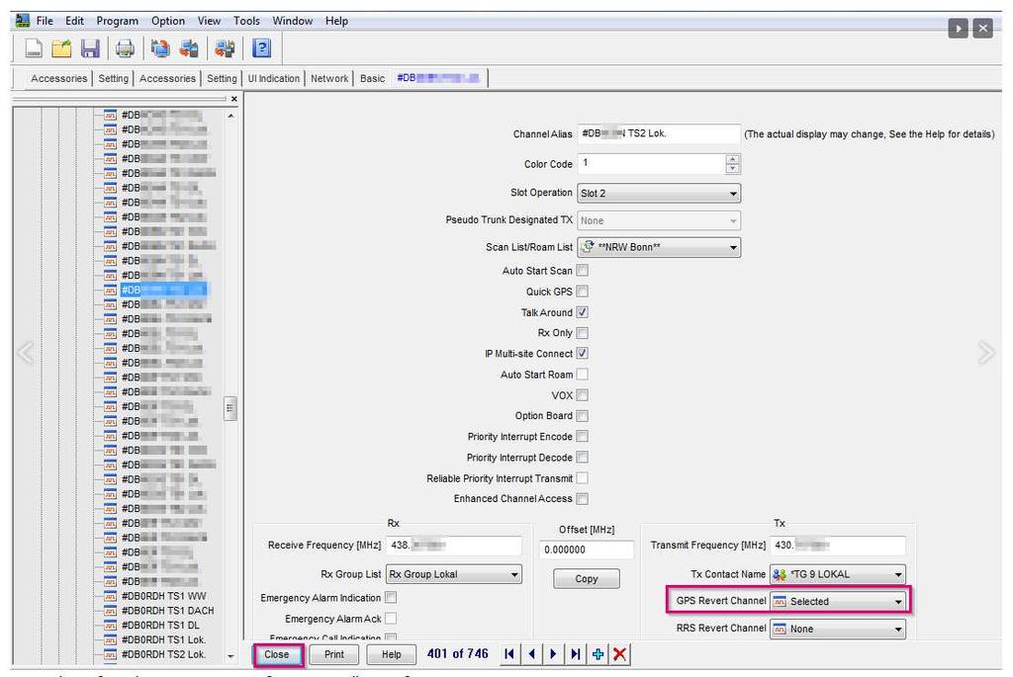Go to previous channel record
Screen dimensions: 1013x677
coord(531,653)
